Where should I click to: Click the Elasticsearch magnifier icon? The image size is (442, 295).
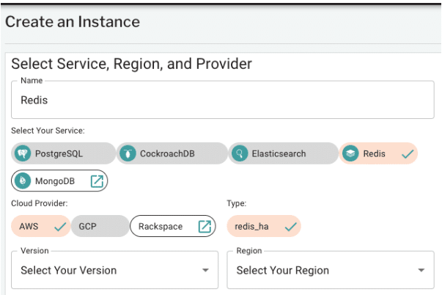[x=239, y=153]
